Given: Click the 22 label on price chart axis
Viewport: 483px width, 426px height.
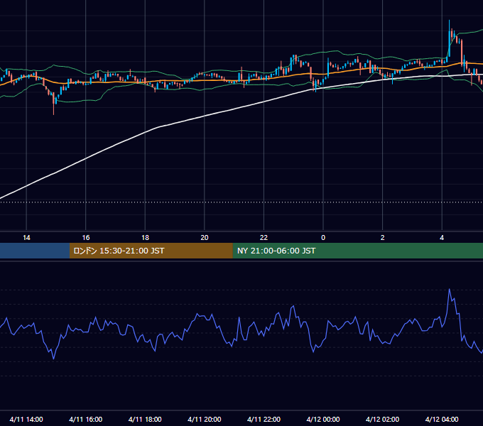Looking at the screenshot, I should 264,238.
